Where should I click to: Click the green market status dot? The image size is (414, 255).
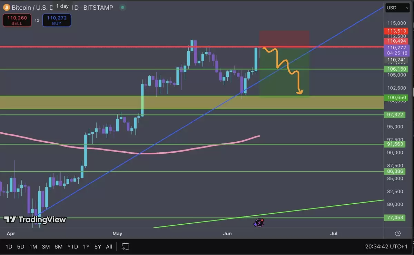(122, 8)
